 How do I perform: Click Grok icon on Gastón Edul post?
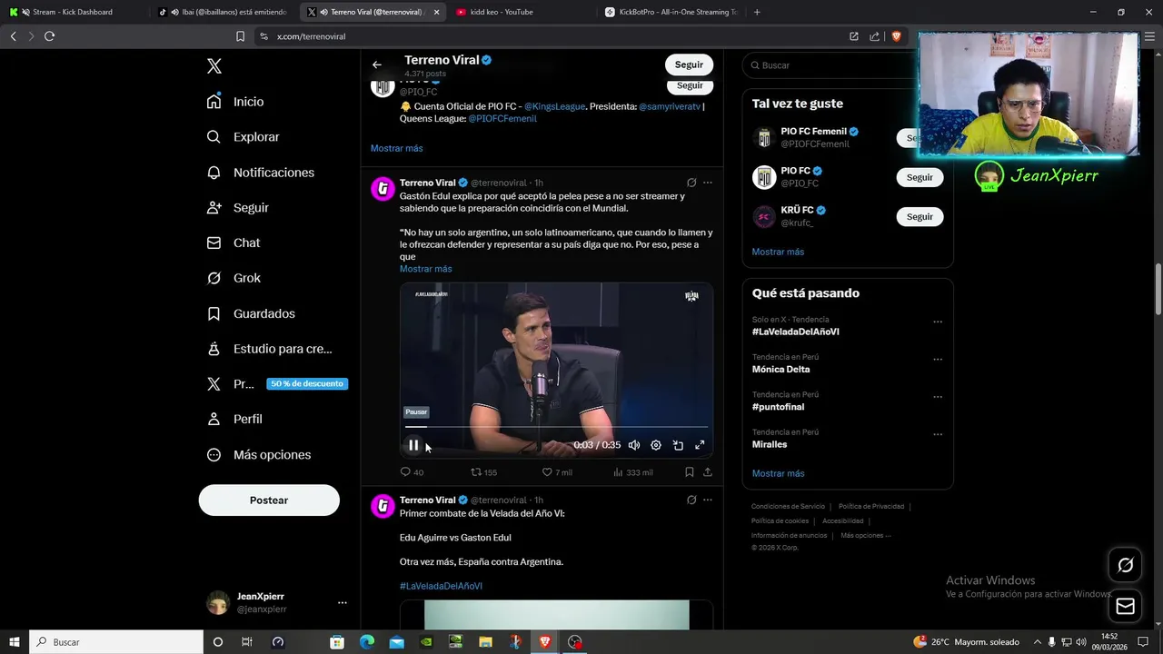coord(691,183)
